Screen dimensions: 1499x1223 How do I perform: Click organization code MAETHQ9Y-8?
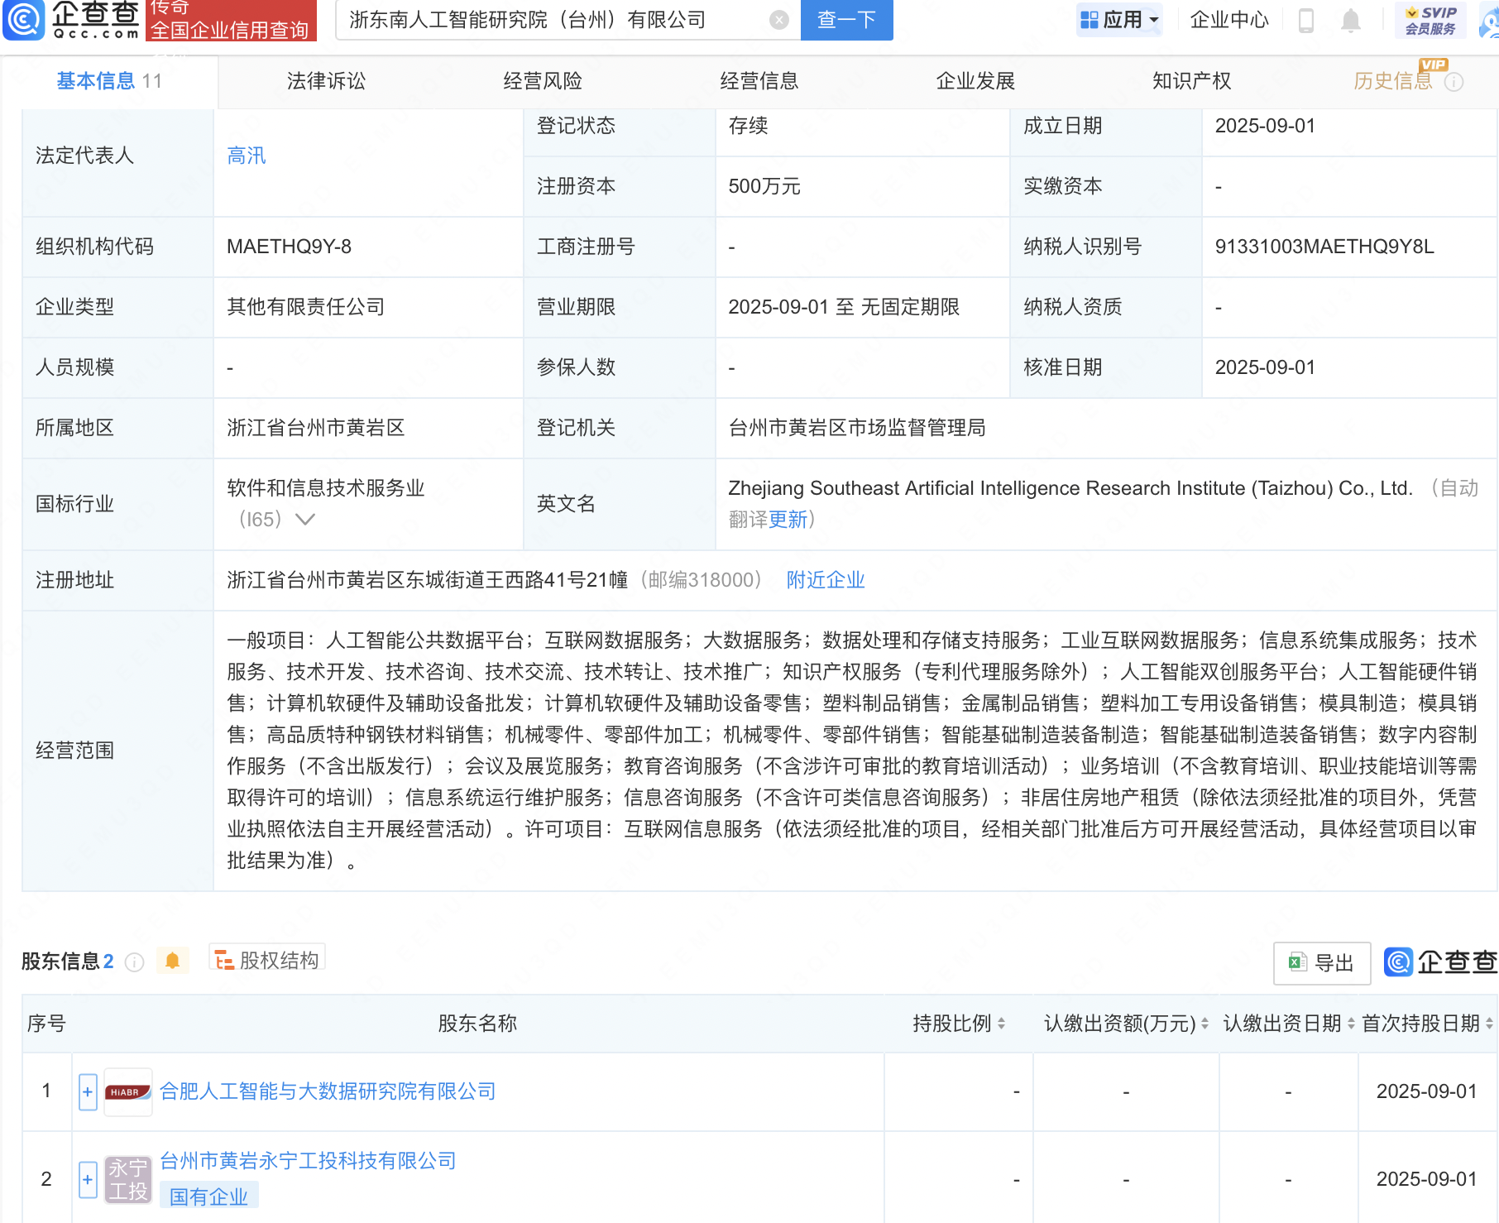[x=289, y=247]
